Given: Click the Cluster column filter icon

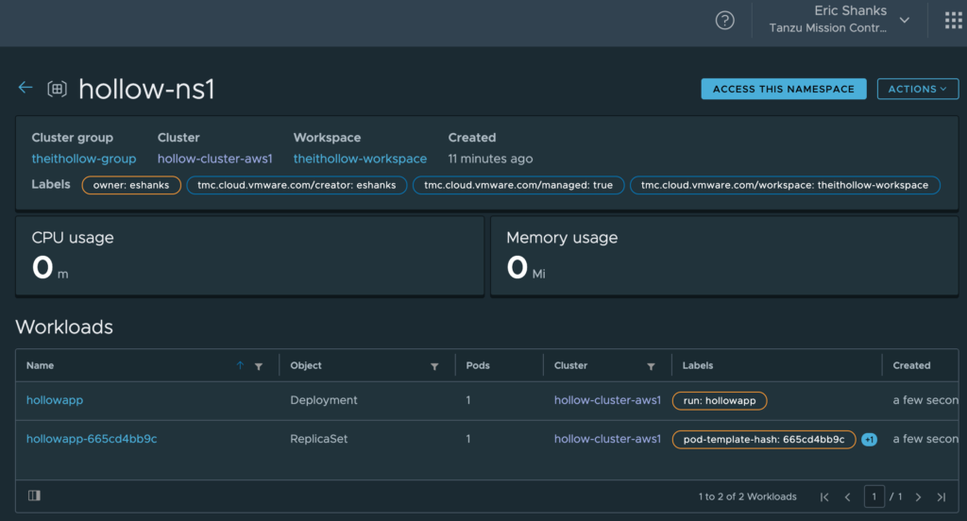Looking at the screenshot, I should (651, 366).
